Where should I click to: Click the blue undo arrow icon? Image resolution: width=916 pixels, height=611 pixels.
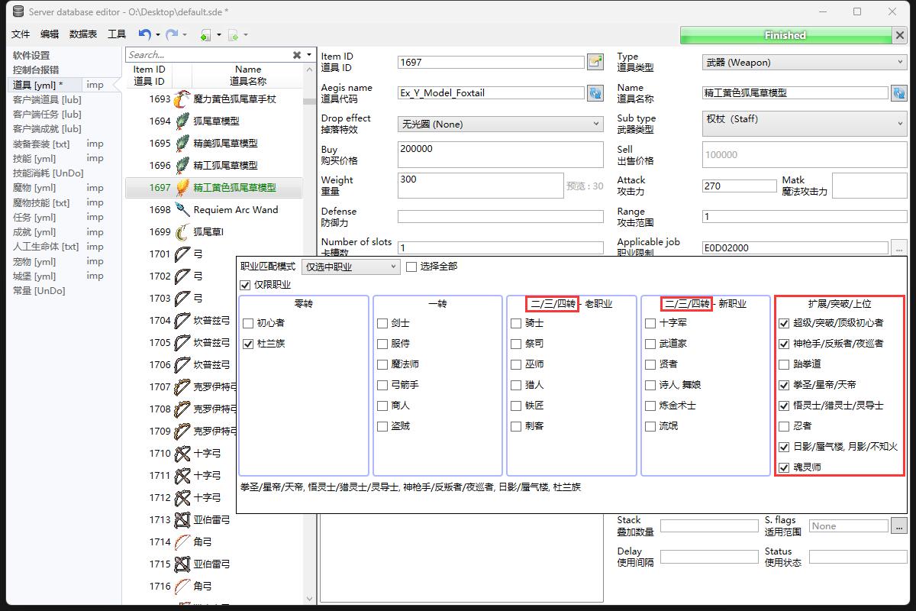click(144, 34)
